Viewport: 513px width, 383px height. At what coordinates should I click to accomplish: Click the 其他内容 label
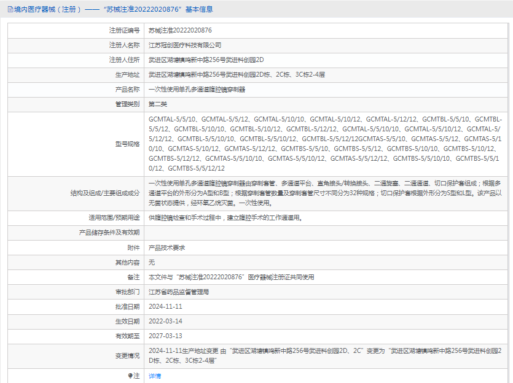pyautogui.click(x=127, y=263)
